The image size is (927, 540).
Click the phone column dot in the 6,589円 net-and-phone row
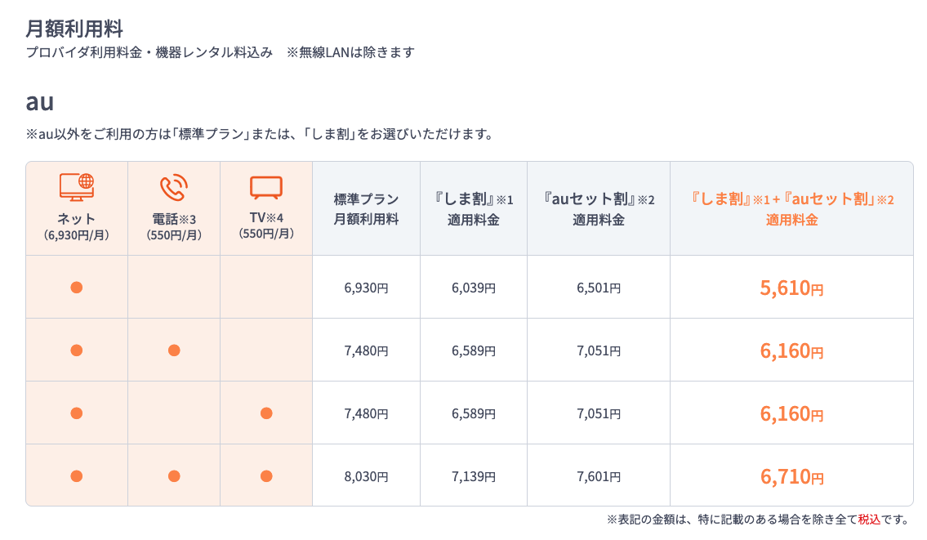(x=174, y=350)
